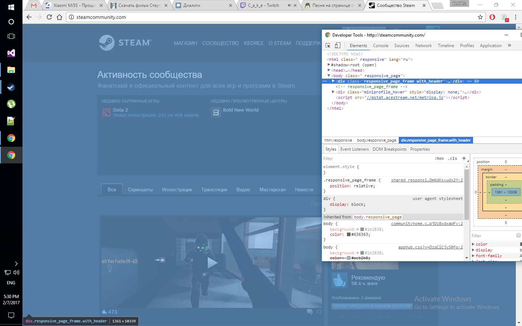The width and height of the screenshot is (522, 326).
Task: Click the Steam logo on the page
Action: point(125,43)
